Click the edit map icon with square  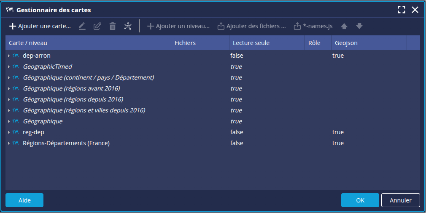point(97,26)
